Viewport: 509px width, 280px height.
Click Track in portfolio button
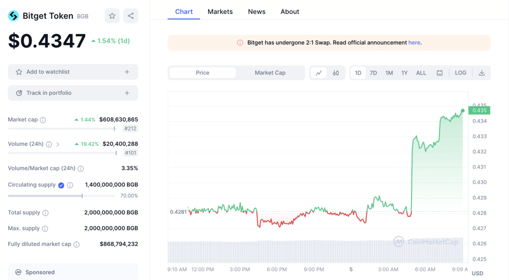[x=73, y=93]
